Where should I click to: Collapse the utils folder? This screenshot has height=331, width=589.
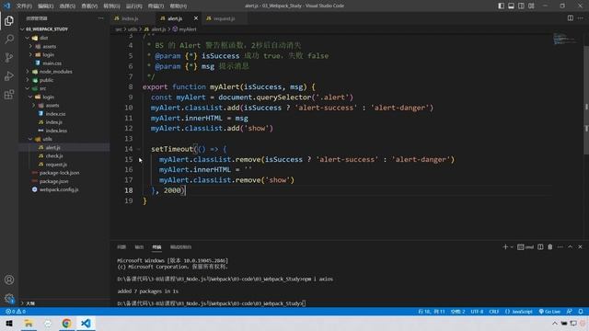[30, 139]
